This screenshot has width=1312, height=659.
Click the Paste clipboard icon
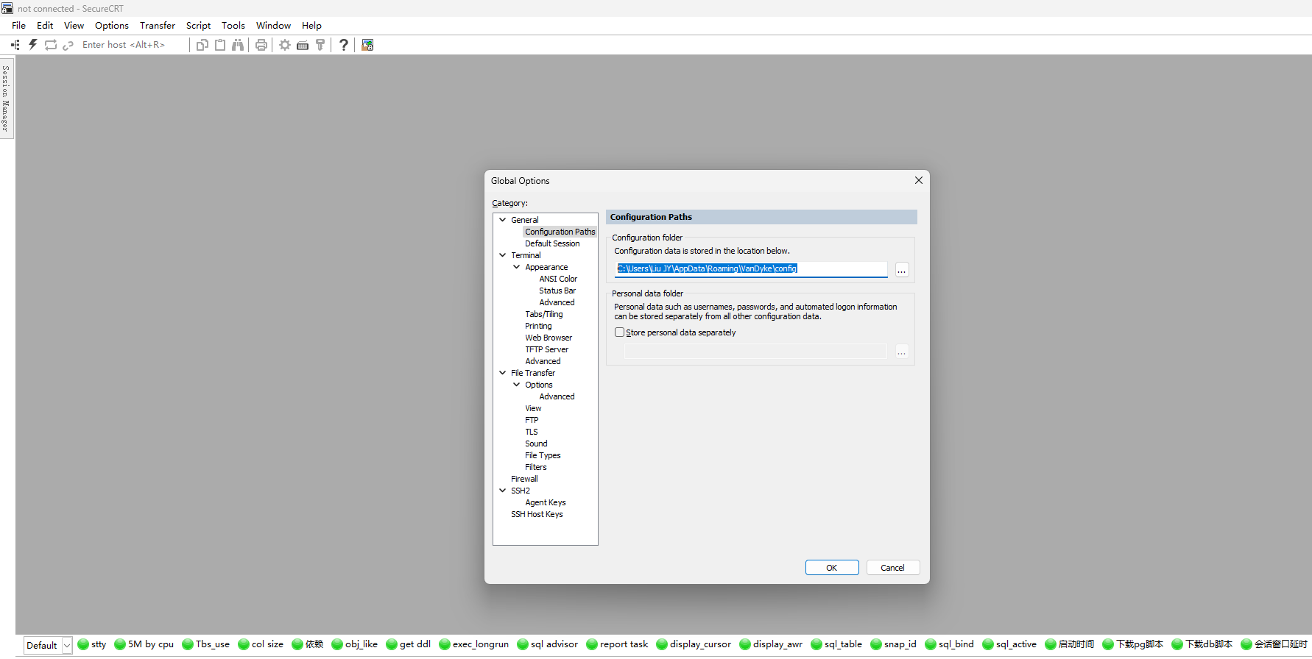[220, 45]
